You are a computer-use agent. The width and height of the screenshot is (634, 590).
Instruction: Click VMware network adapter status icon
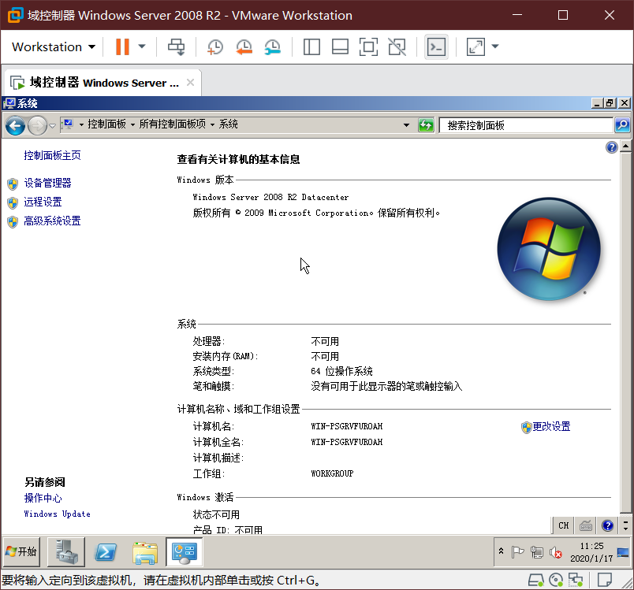(x=576, y=581)
